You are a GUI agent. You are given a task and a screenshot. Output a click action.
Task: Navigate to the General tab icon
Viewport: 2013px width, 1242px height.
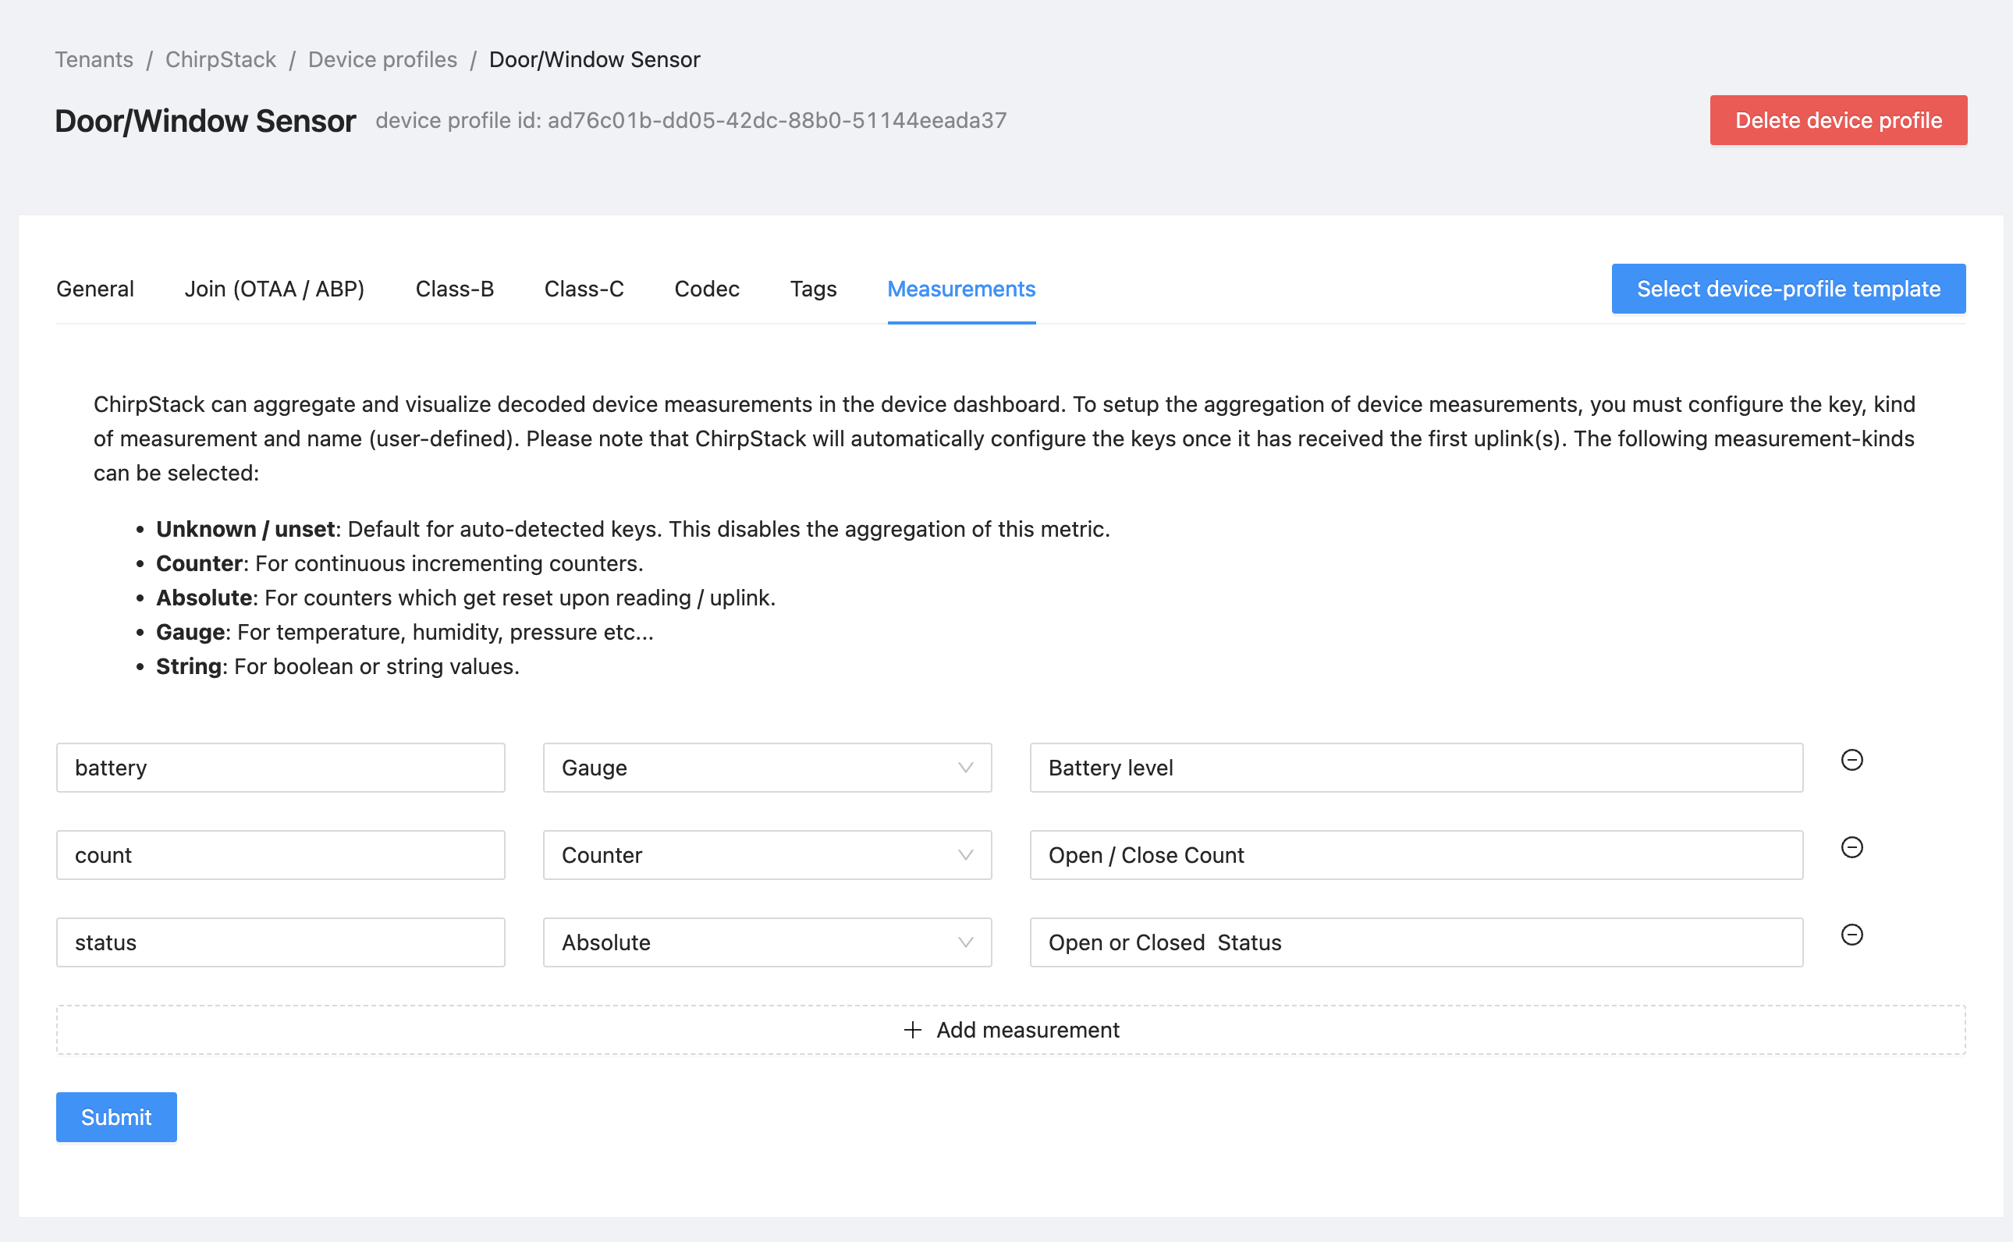pos(95,289)
